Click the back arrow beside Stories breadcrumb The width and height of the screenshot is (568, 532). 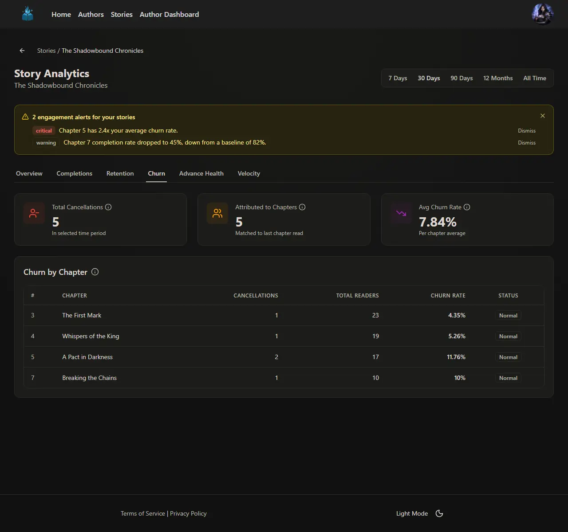pos(22,51)
